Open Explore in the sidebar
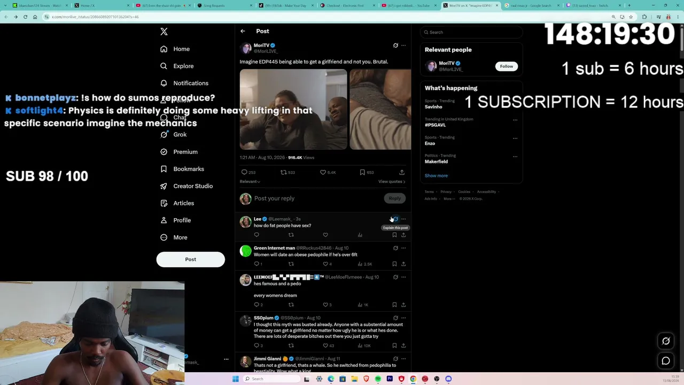The image size is (684, 385). pyautogui.click(x=177, y=66)
